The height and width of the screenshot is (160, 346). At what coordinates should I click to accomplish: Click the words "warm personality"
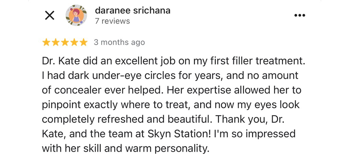162,149
